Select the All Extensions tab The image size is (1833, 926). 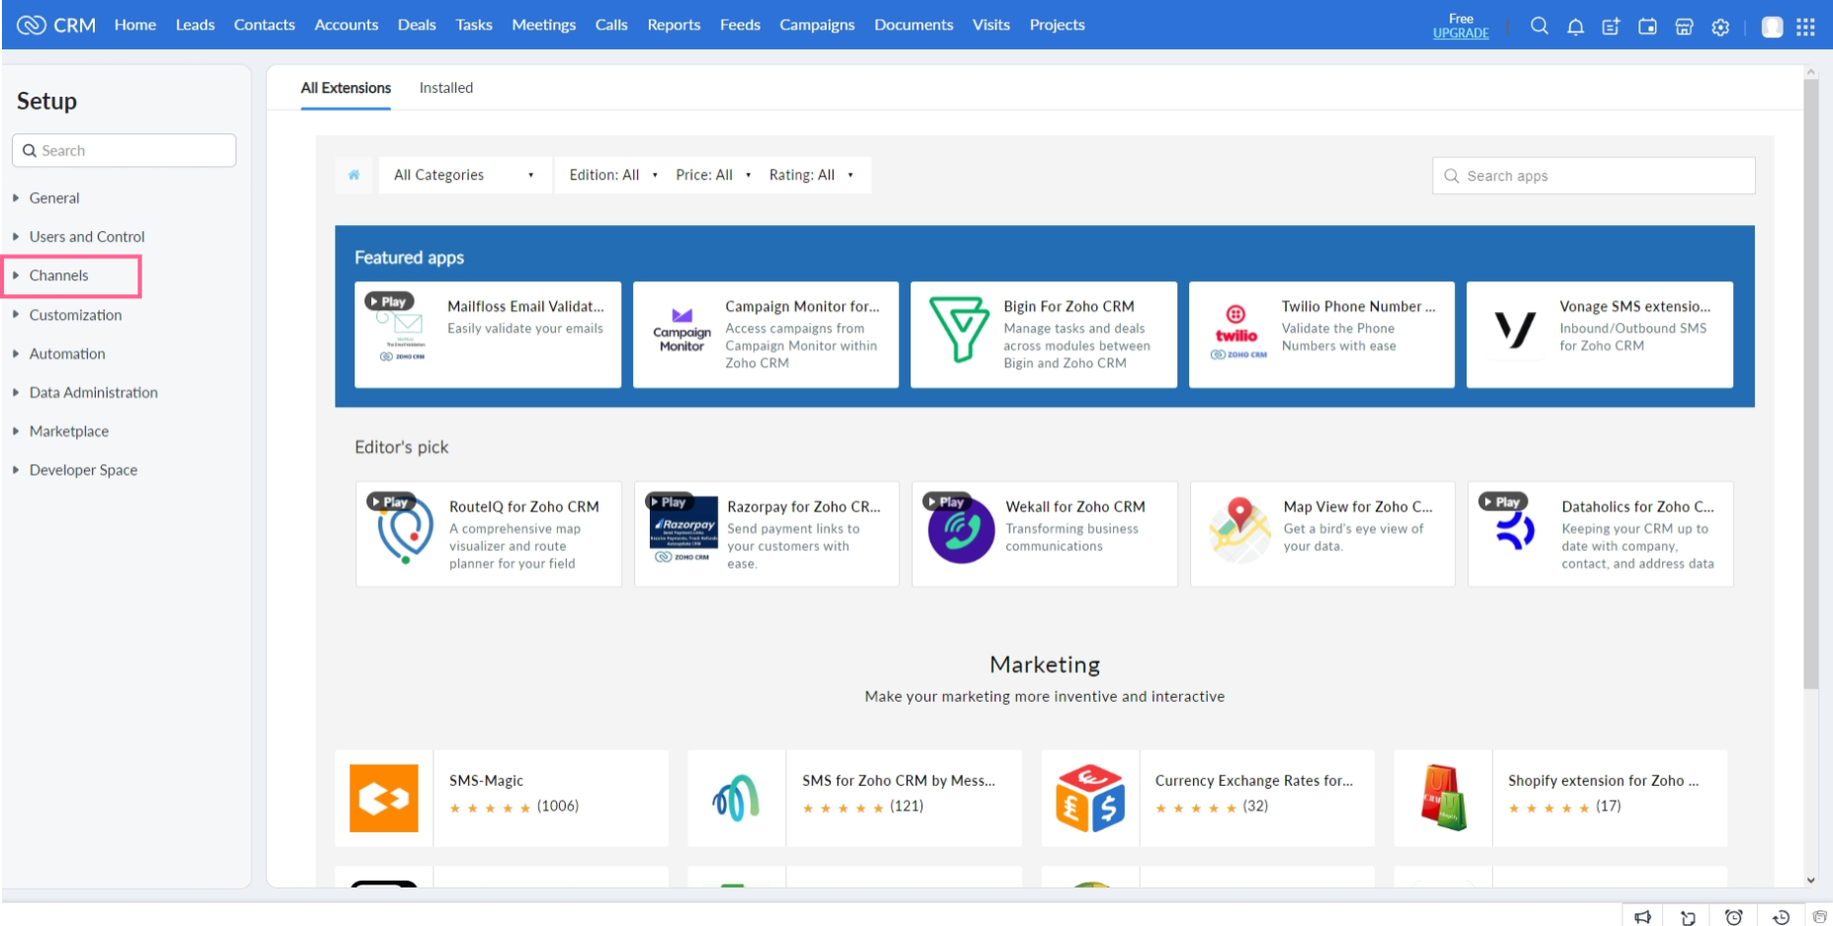point(346,88)
